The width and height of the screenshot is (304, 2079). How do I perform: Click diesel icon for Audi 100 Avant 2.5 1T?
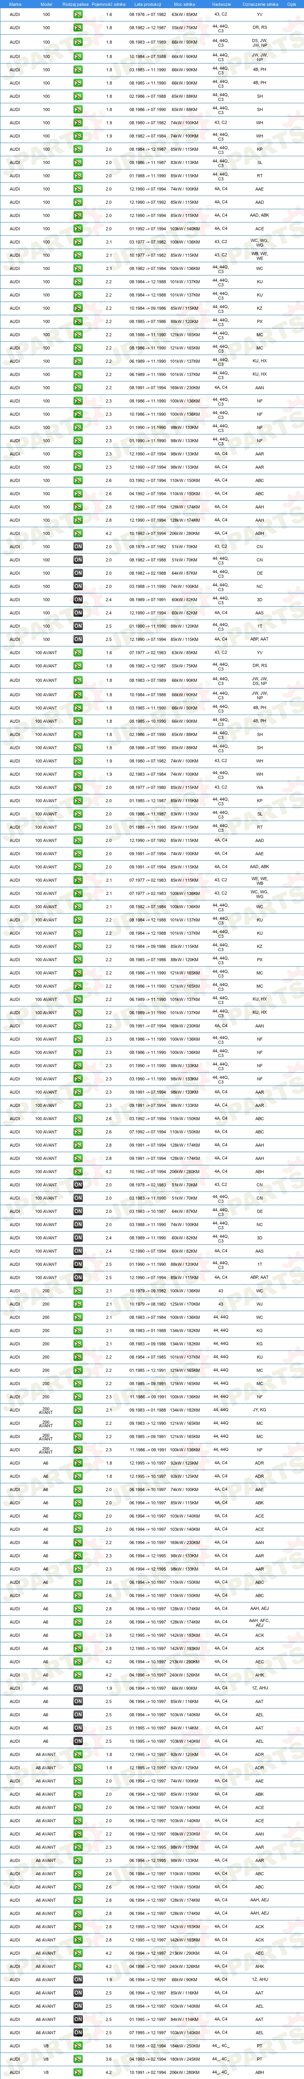[78, 1265]
